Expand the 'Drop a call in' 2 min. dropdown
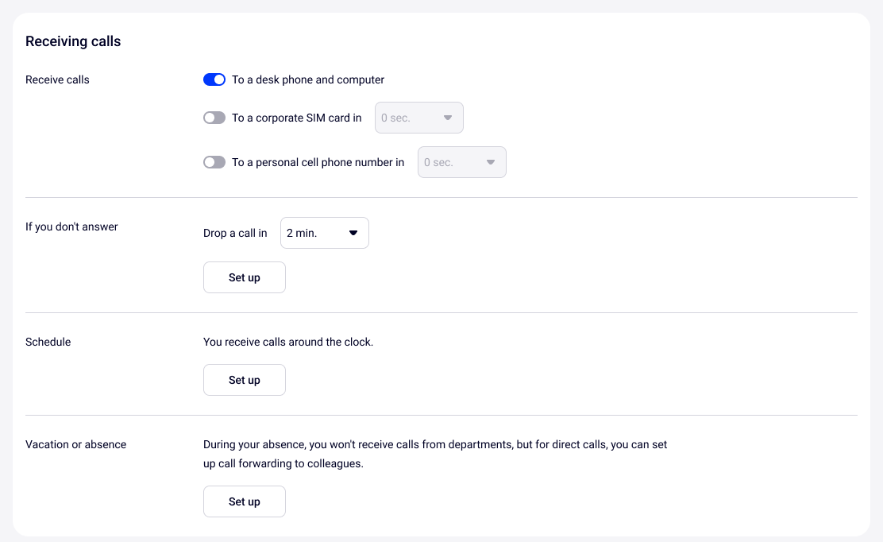Screen dimensions: 883x542 click(324, 233)
